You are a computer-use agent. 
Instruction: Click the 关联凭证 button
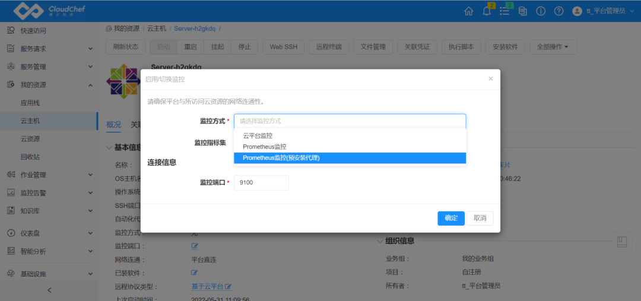(x=417, y=47)
